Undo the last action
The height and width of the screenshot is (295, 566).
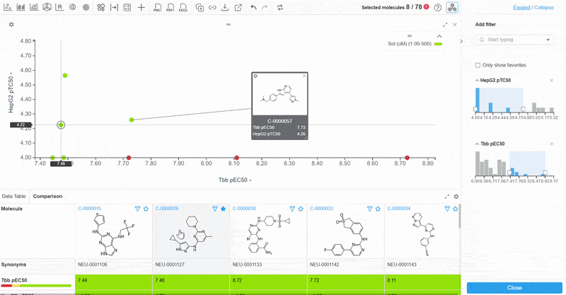[x=253, y=7]
